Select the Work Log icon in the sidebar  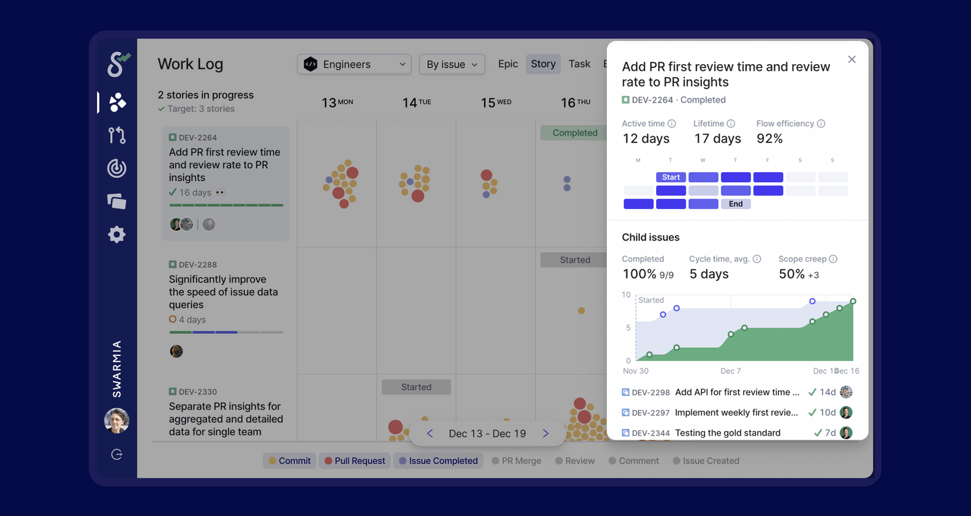116,101
